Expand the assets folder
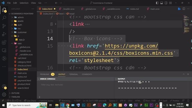Image resolution: width=192 pixels, height=108 pixels. point(22,21)
